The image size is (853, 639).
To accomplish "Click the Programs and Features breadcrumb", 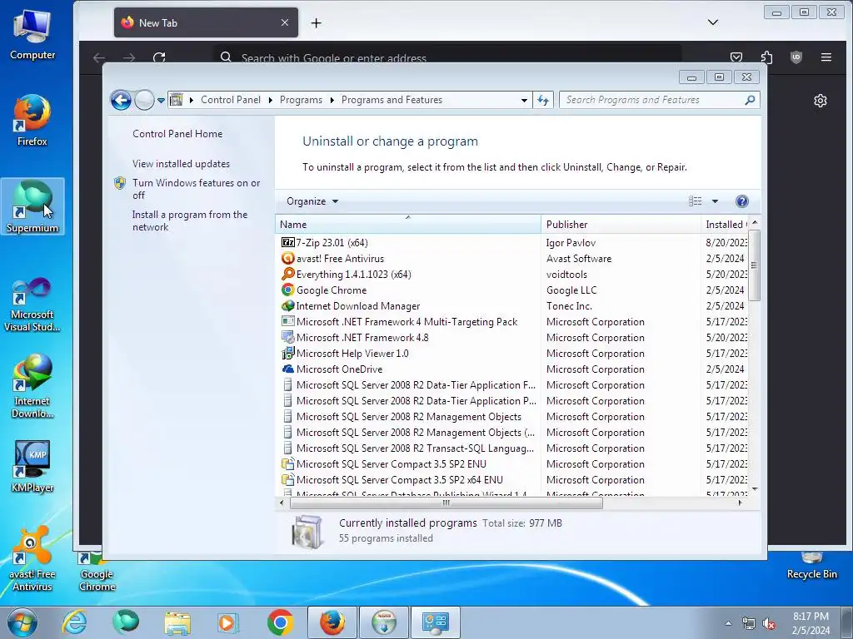I will click(x=392, y=100).
